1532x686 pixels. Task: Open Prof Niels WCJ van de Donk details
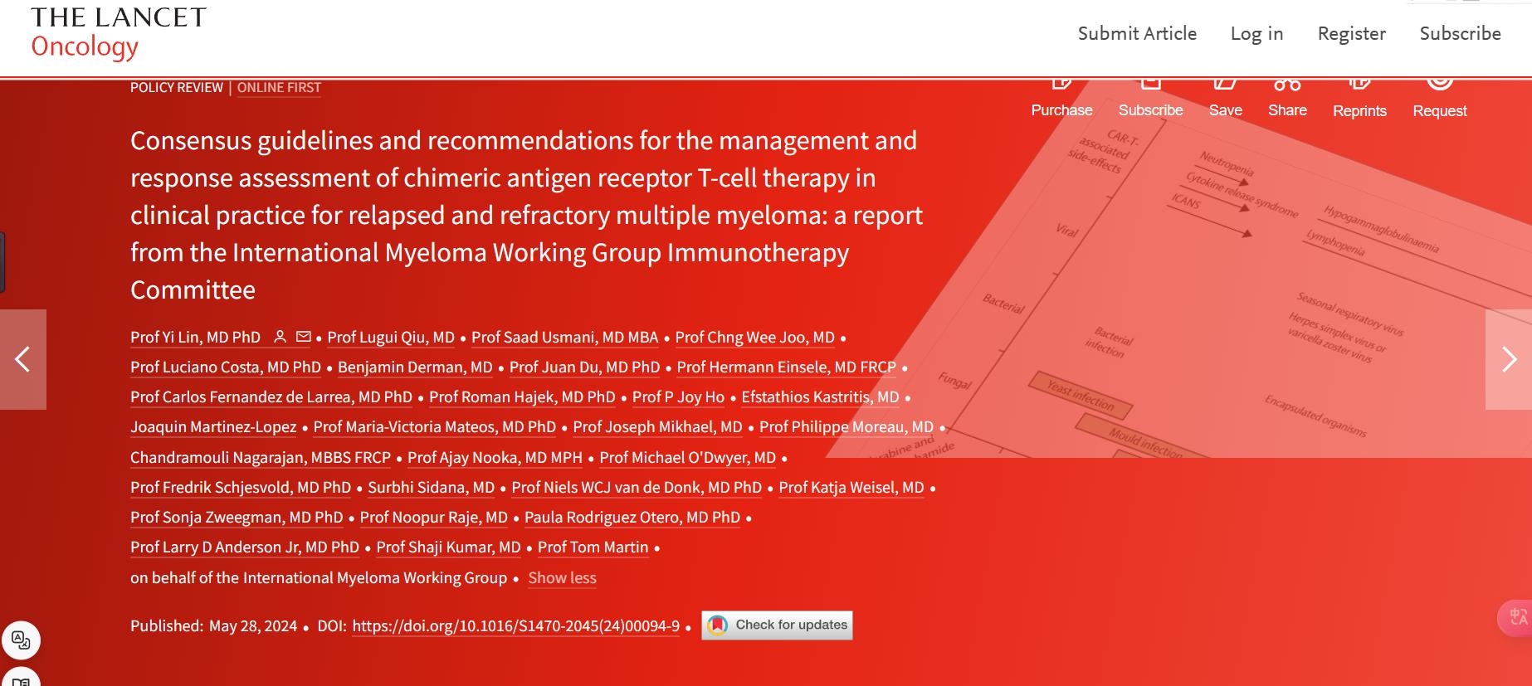(637, 487)
